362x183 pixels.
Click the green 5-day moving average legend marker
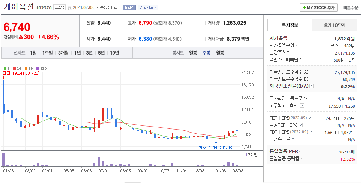click(5, 68)
